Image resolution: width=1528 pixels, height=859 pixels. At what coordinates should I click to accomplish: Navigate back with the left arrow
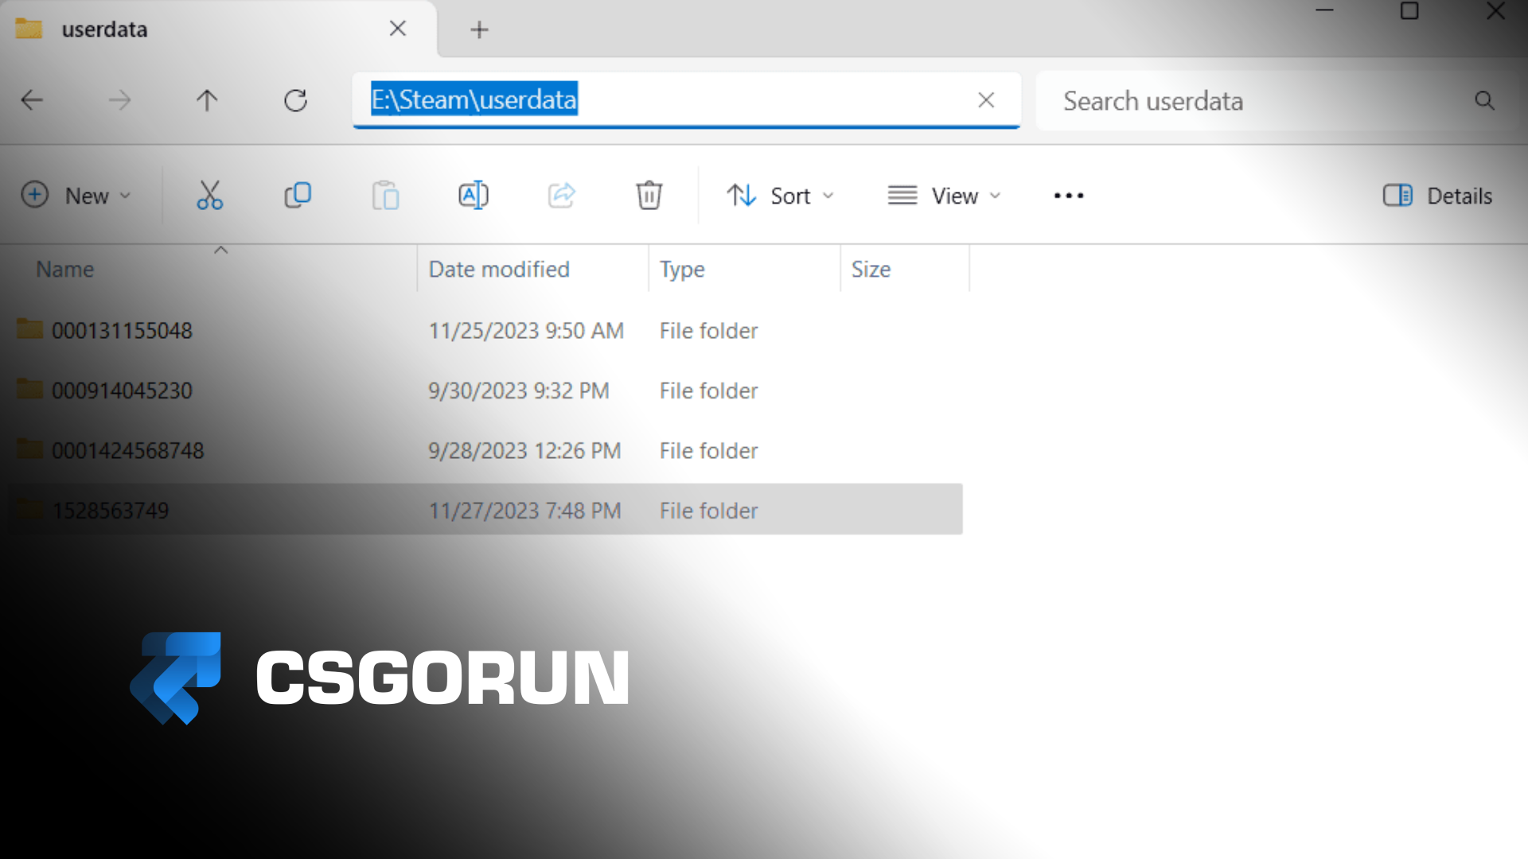32,100
